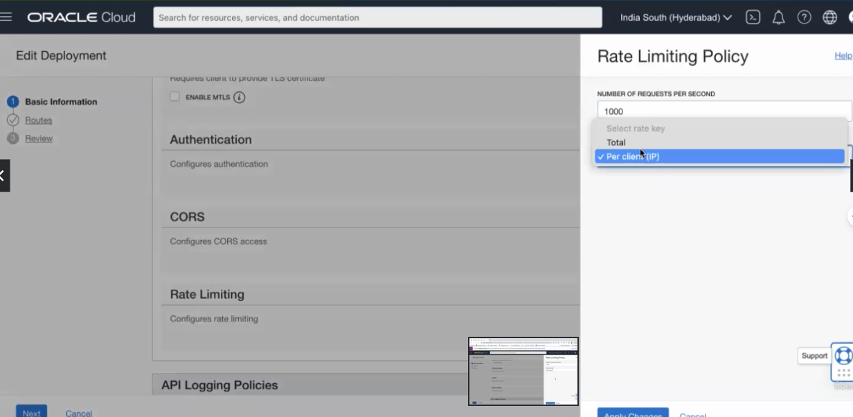The height and width of the screenshot is (417, 853).
Task: Click the help question mark icon
Action: coord(804,17)
